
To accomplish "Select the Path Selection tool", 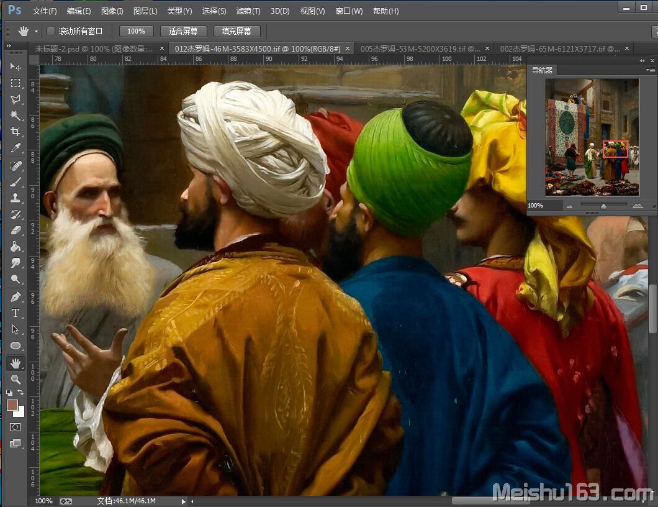I will [16, 329].
